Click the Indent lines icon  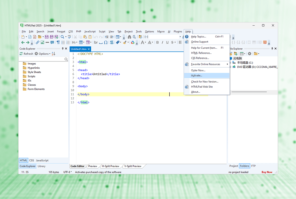(107, 37)
